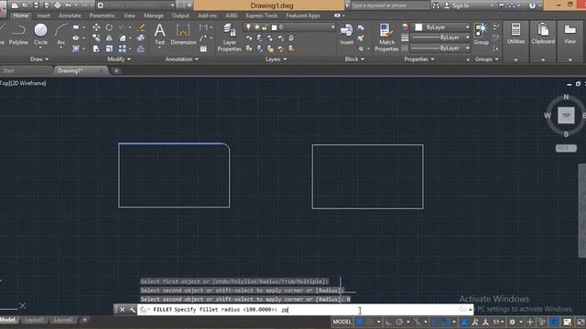Open the layer selection dropdown
586x329 pixels.
289,27
